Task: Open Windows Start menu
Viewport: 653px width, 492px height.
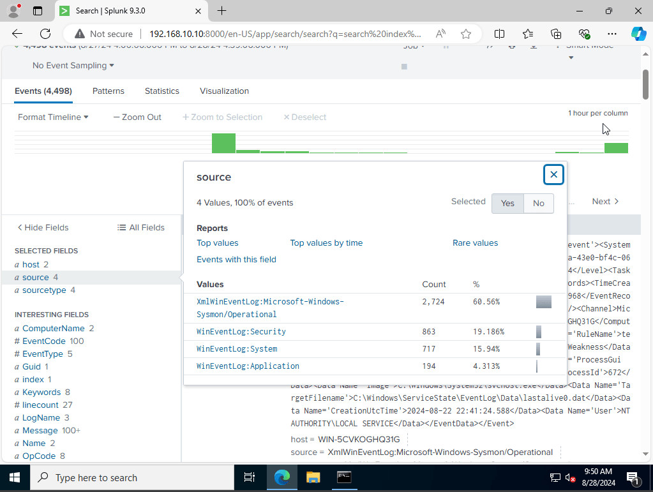Action: (15, 477)
